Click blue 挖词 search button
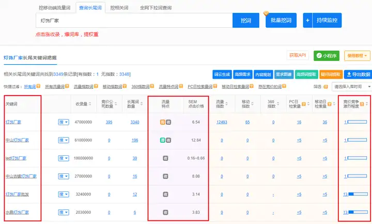Image resolution: width=372 pixels, height=224 pixels. [246, 20]
